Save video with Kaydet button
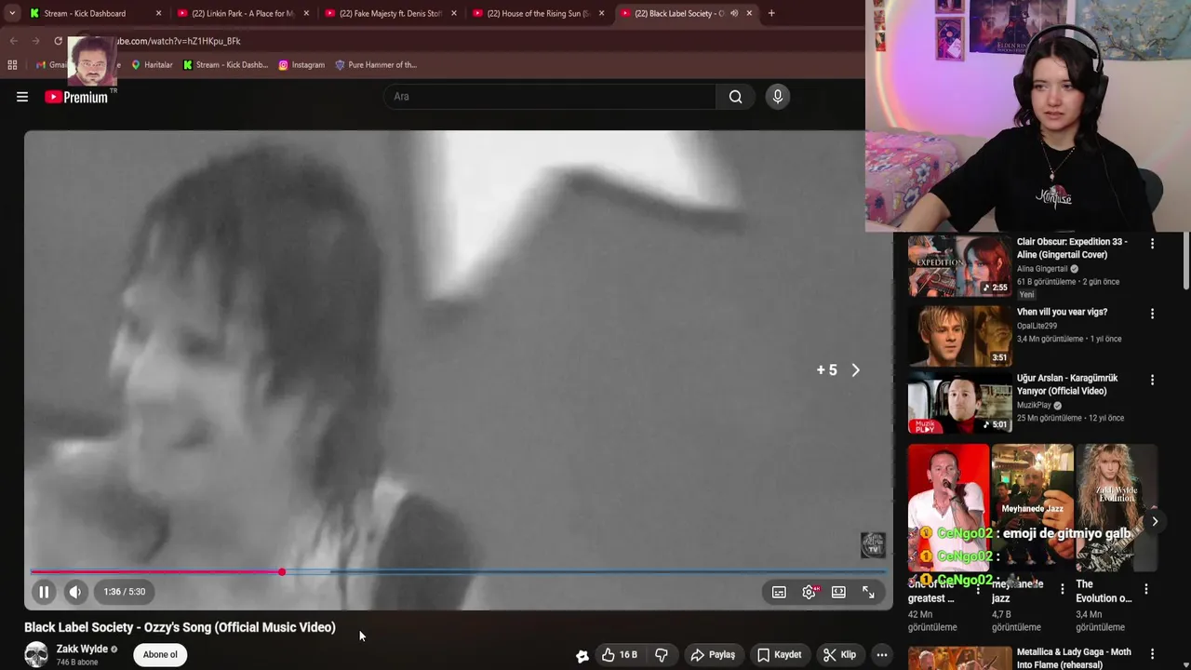Image resolution: width=1191 pixels, height=670 pixels. tap(779, 655)
